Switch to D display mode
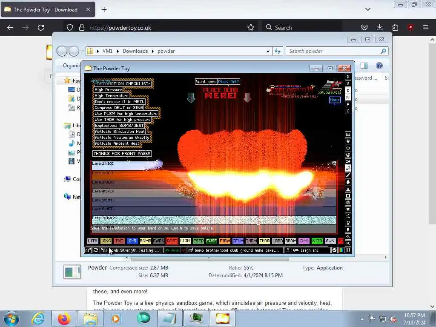The height and width of the screenshot is (327, 436). pyautogui.click(x=348, y=91)
